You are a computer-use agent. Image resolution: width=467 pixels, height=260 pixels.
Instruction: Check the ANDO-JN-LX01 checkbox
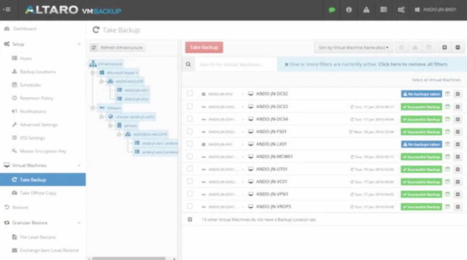pyautogui.click(x=190, y=143)
